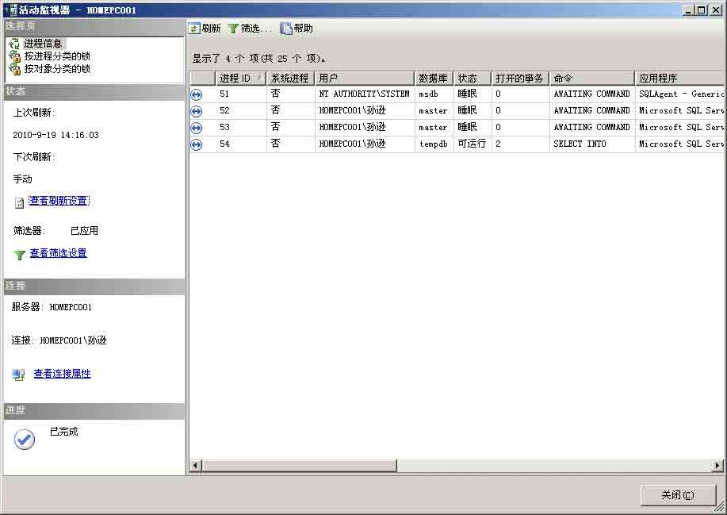Open Help (帮助) from the toolbar
Screen dimensions: 727x515
[x=286, y=29]
